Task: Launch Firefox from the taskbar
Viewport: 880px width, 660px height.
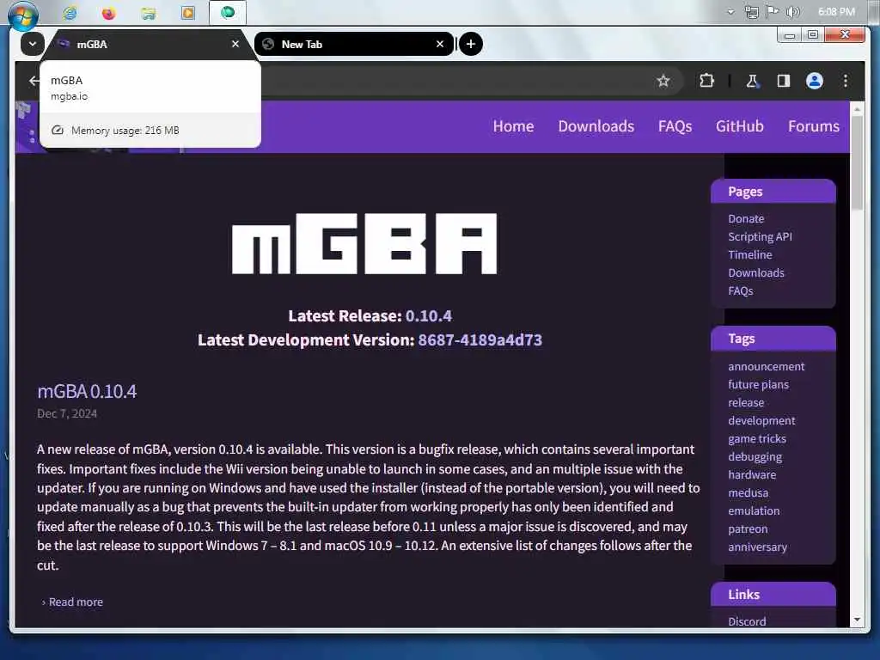Action: [x=109, y=12]
